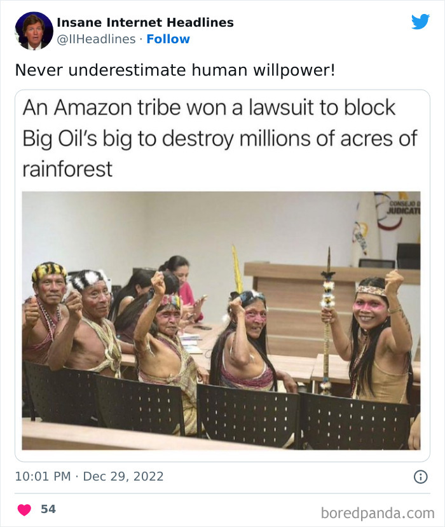Click the @IIHeadlines handle
Screen dimensions: 445x527
coord(96,39)
